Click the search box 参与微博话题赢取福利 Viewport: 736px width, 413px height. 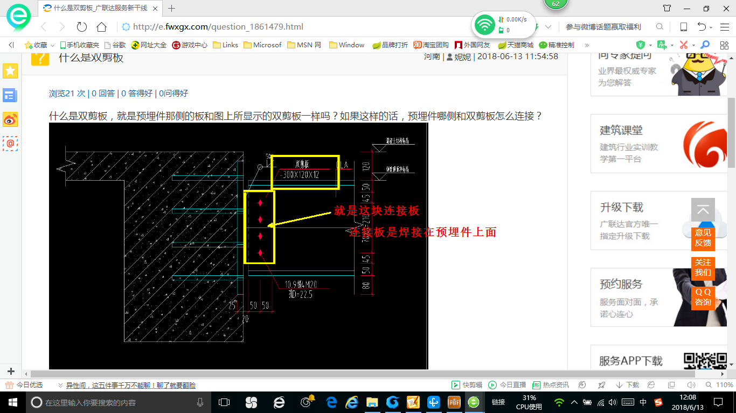click(603, 27)
